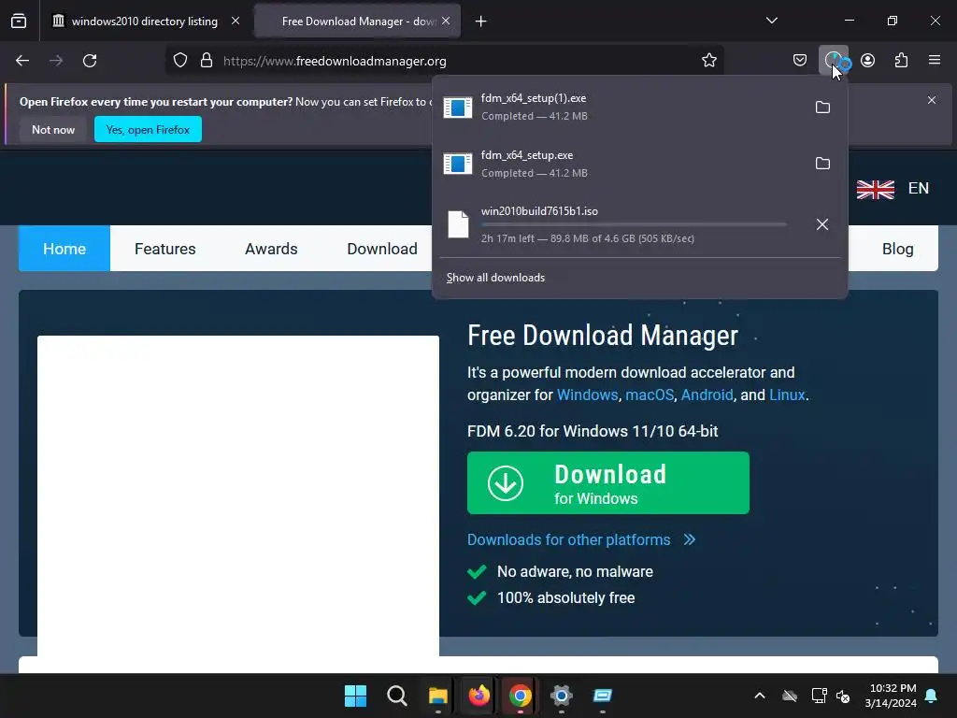Open Settings gear in the taskbar

pos(561,696)
